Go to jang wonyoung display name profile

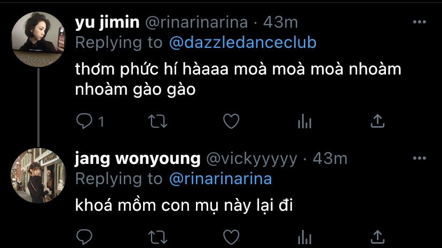[138, 159]
